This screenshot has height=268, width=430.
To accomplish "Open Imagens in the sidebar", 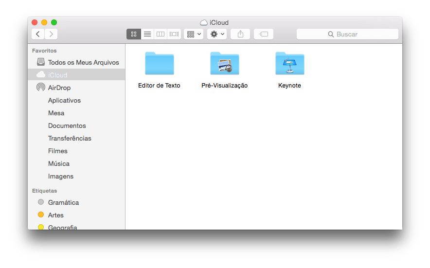I will click(x=76, y=176).
